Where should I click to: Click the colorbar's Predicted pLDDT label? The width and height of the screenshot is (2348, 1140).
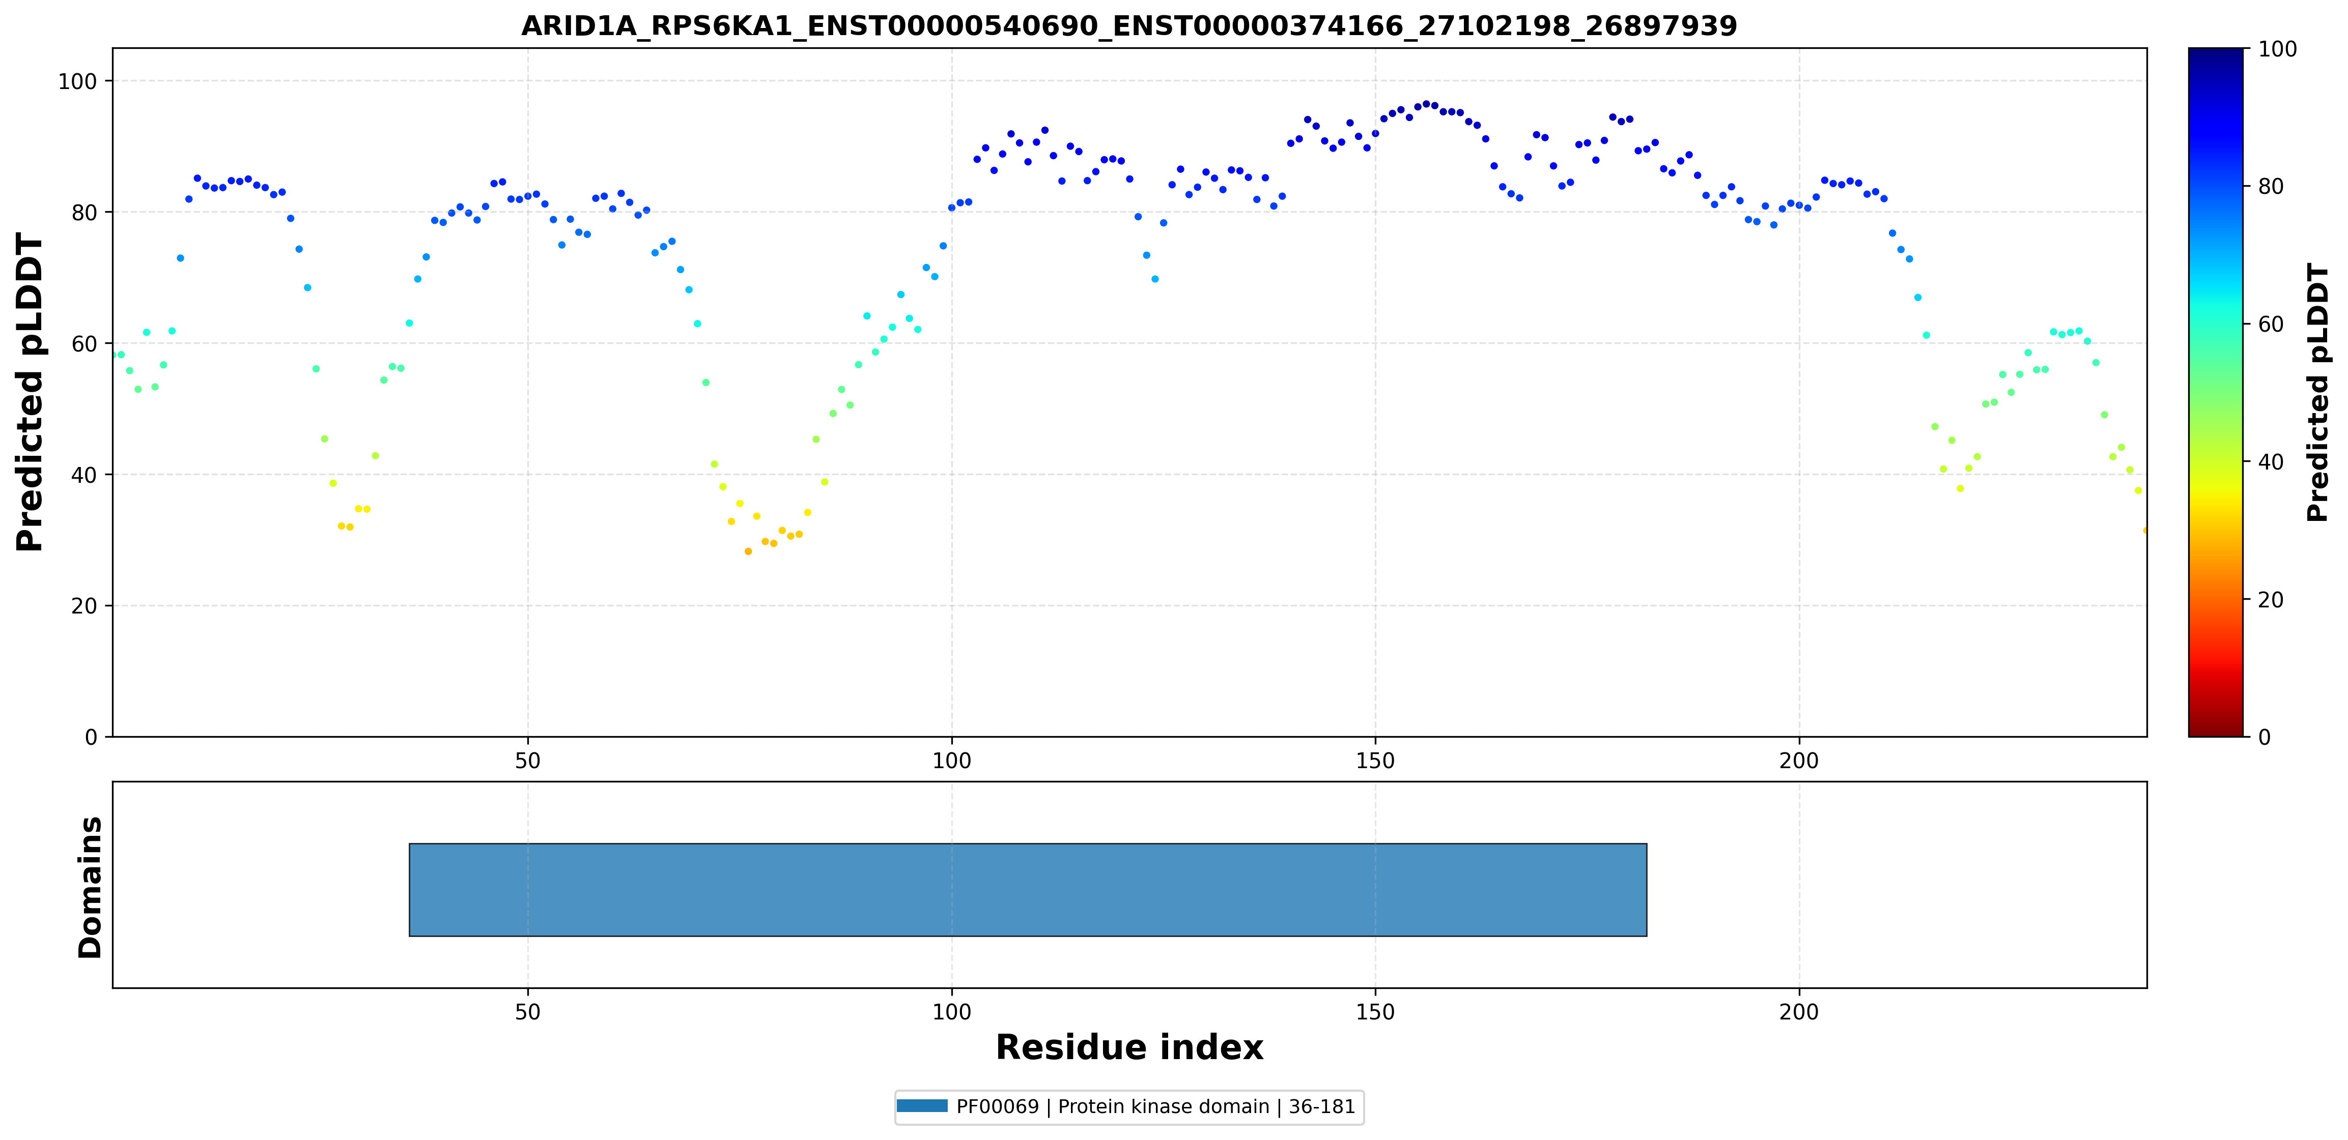click(x=2317, y=393)
